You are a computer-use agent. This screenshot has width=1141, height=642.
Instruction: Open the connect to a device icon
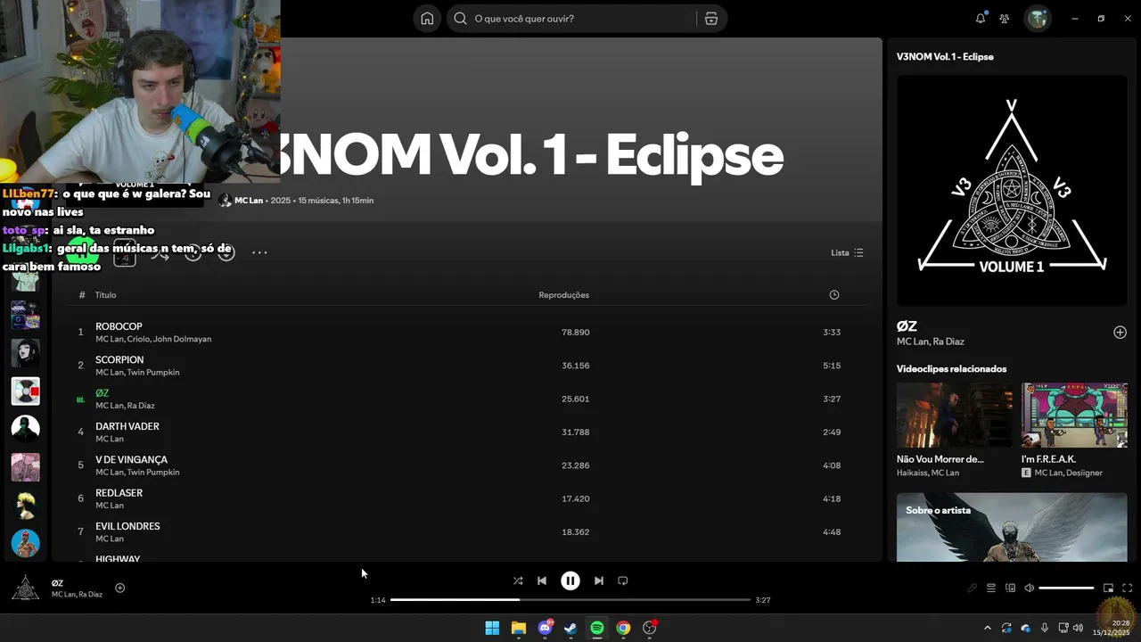(x=1010, y=588)
